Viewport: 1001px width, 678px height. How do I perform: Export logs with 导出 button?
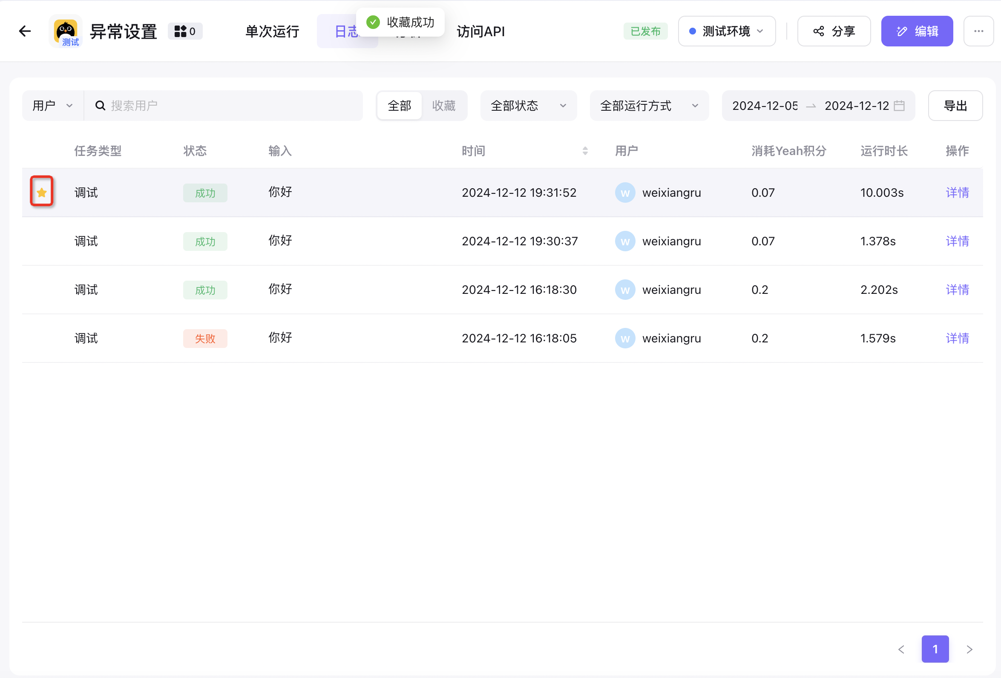[955, 106]
